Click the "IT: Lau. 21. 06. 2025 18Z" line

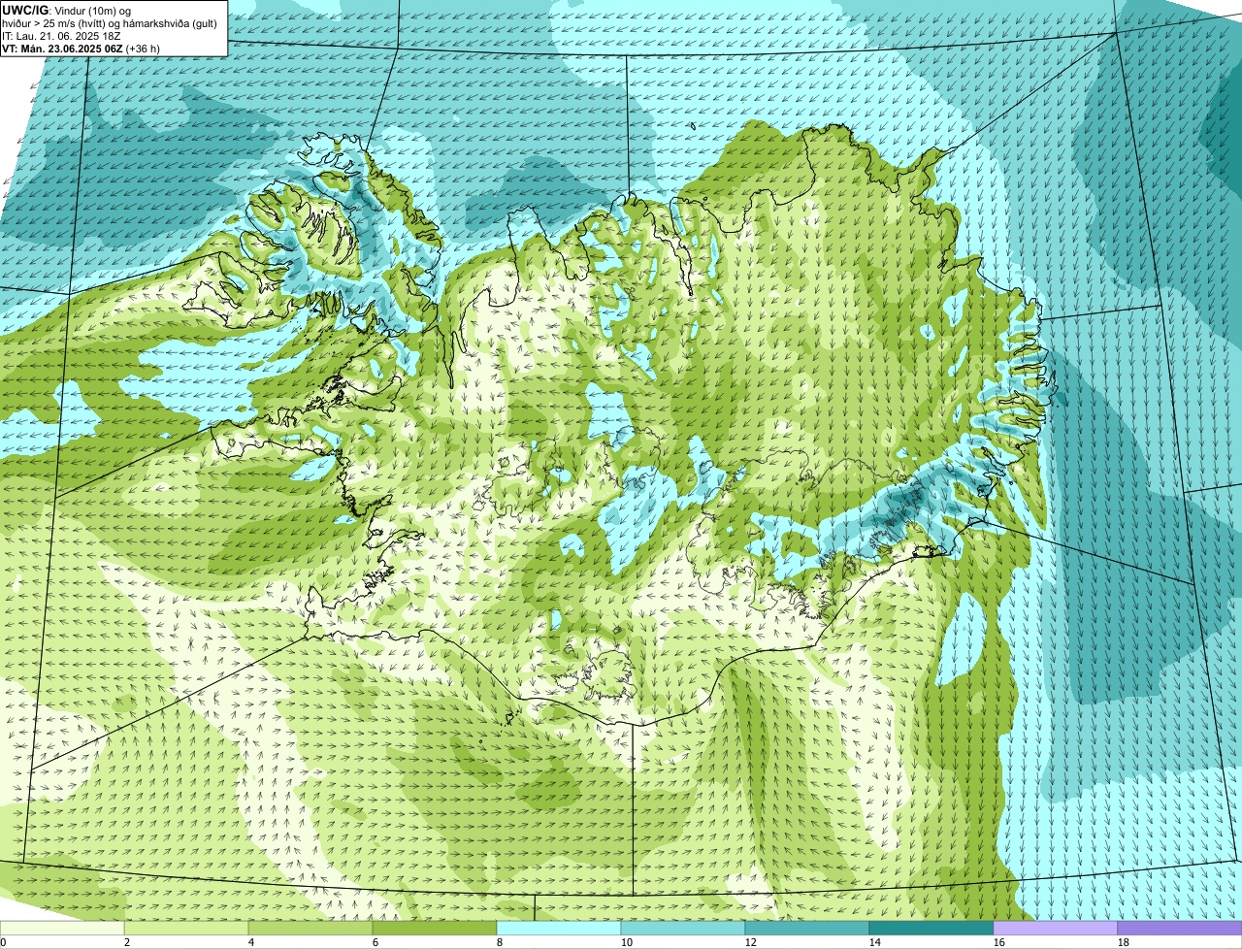pos(61,35)
